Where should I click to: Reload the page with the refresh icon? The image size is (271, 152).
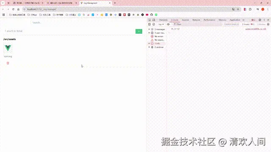tap(13, 9)
